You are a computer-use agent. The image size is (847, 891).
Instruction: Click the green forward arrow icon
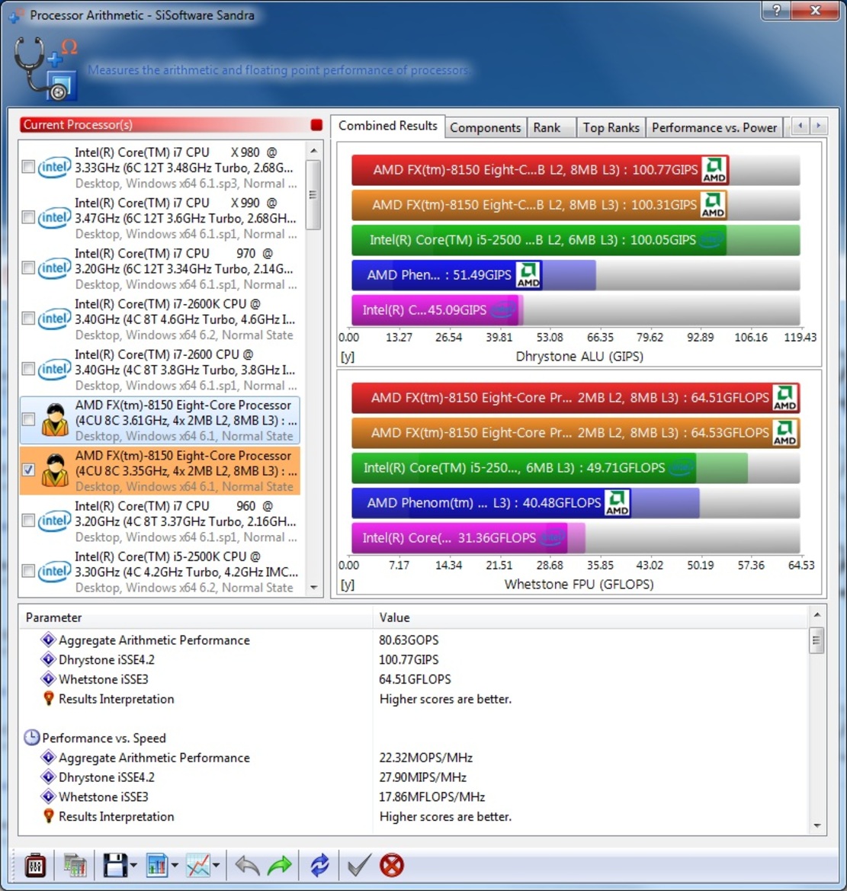279,865
